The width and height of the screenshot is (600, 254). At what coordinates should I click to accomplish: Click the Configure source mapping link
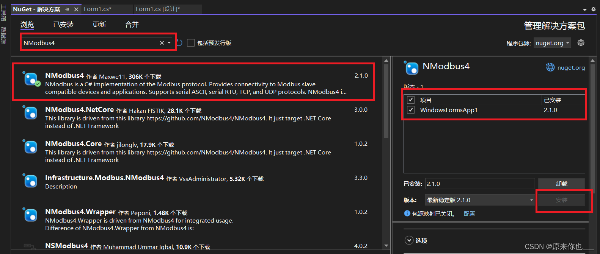click(x=469, y=213)
